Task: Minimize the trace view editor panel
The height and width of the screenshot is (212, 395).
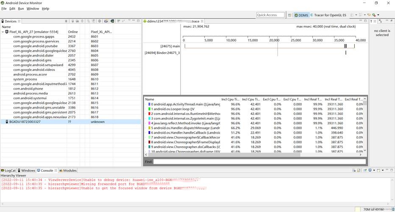Action: (x=361, y=20)
